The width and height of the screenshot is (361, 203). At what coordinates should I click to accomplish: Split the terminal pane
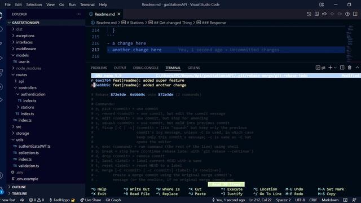[x=342, y=68]
